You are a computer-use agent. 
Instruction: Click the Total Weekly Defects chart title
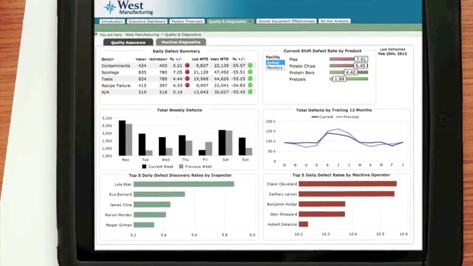coord(180,110)
